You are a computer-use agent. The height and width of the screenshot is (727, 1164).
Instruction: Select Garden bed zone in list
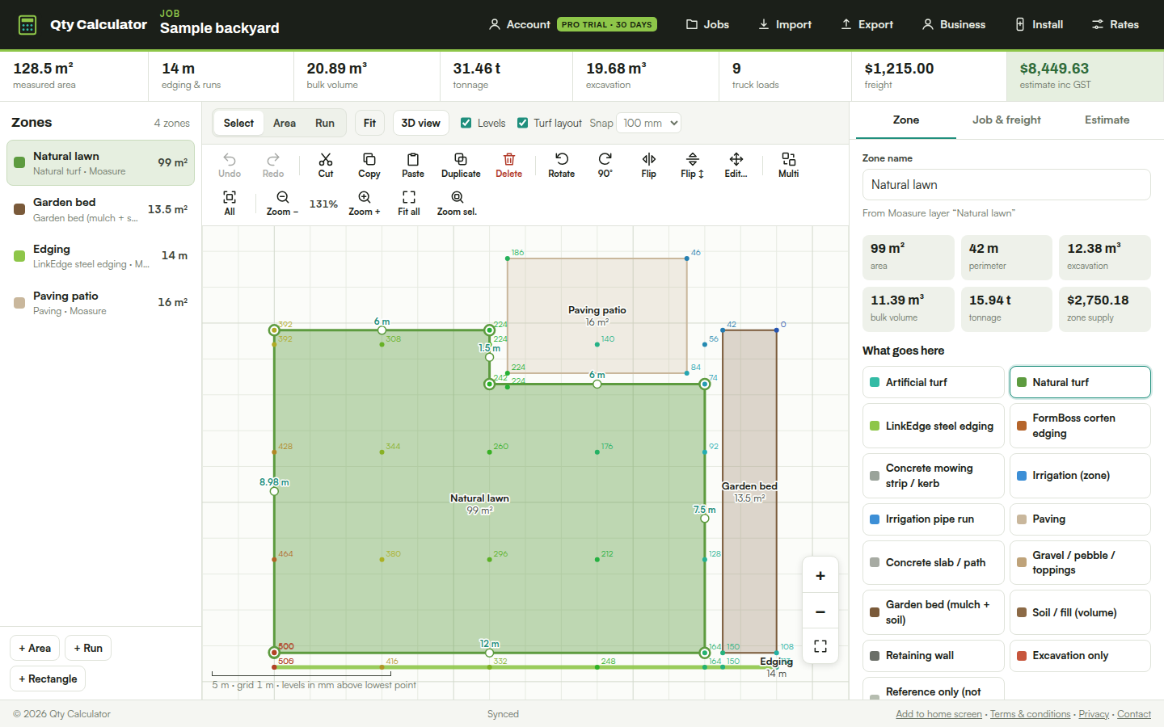(x=100, y=209)
